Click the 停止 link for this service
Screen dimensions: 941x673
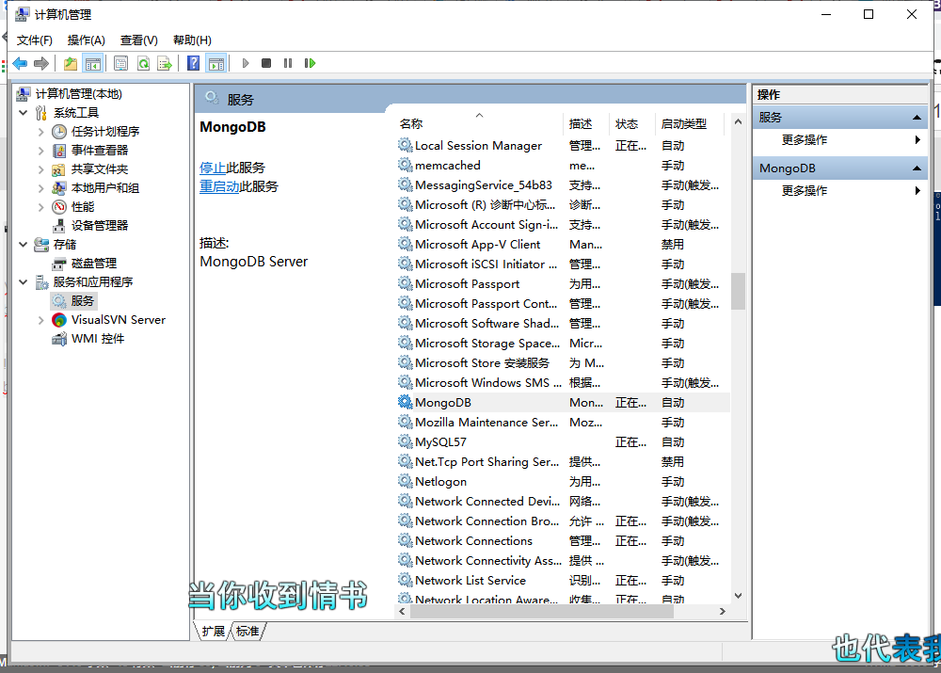213,168
